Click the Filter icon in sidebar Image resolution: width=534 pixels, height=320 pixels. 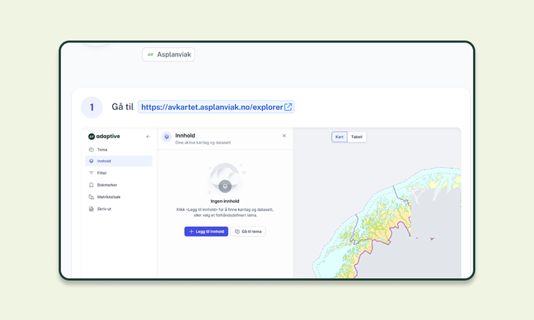click(x=91, y=173)
